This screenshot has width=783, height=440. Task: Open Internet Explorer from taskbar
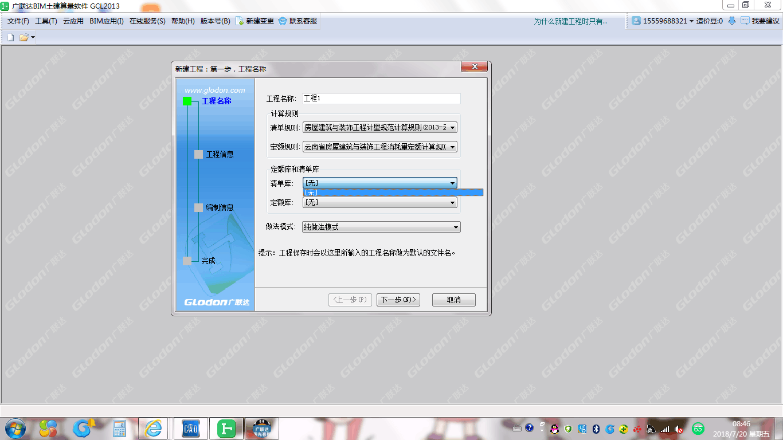coord(154,428)
